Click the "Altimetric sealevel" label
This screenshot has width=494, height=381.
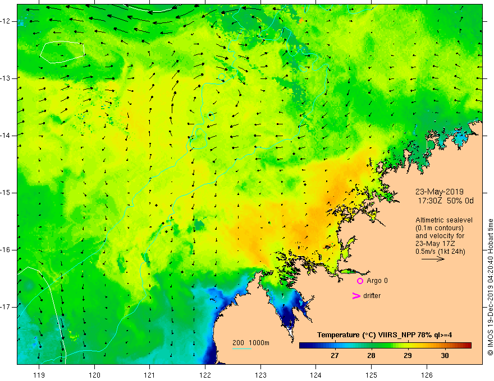click(444, 220)
